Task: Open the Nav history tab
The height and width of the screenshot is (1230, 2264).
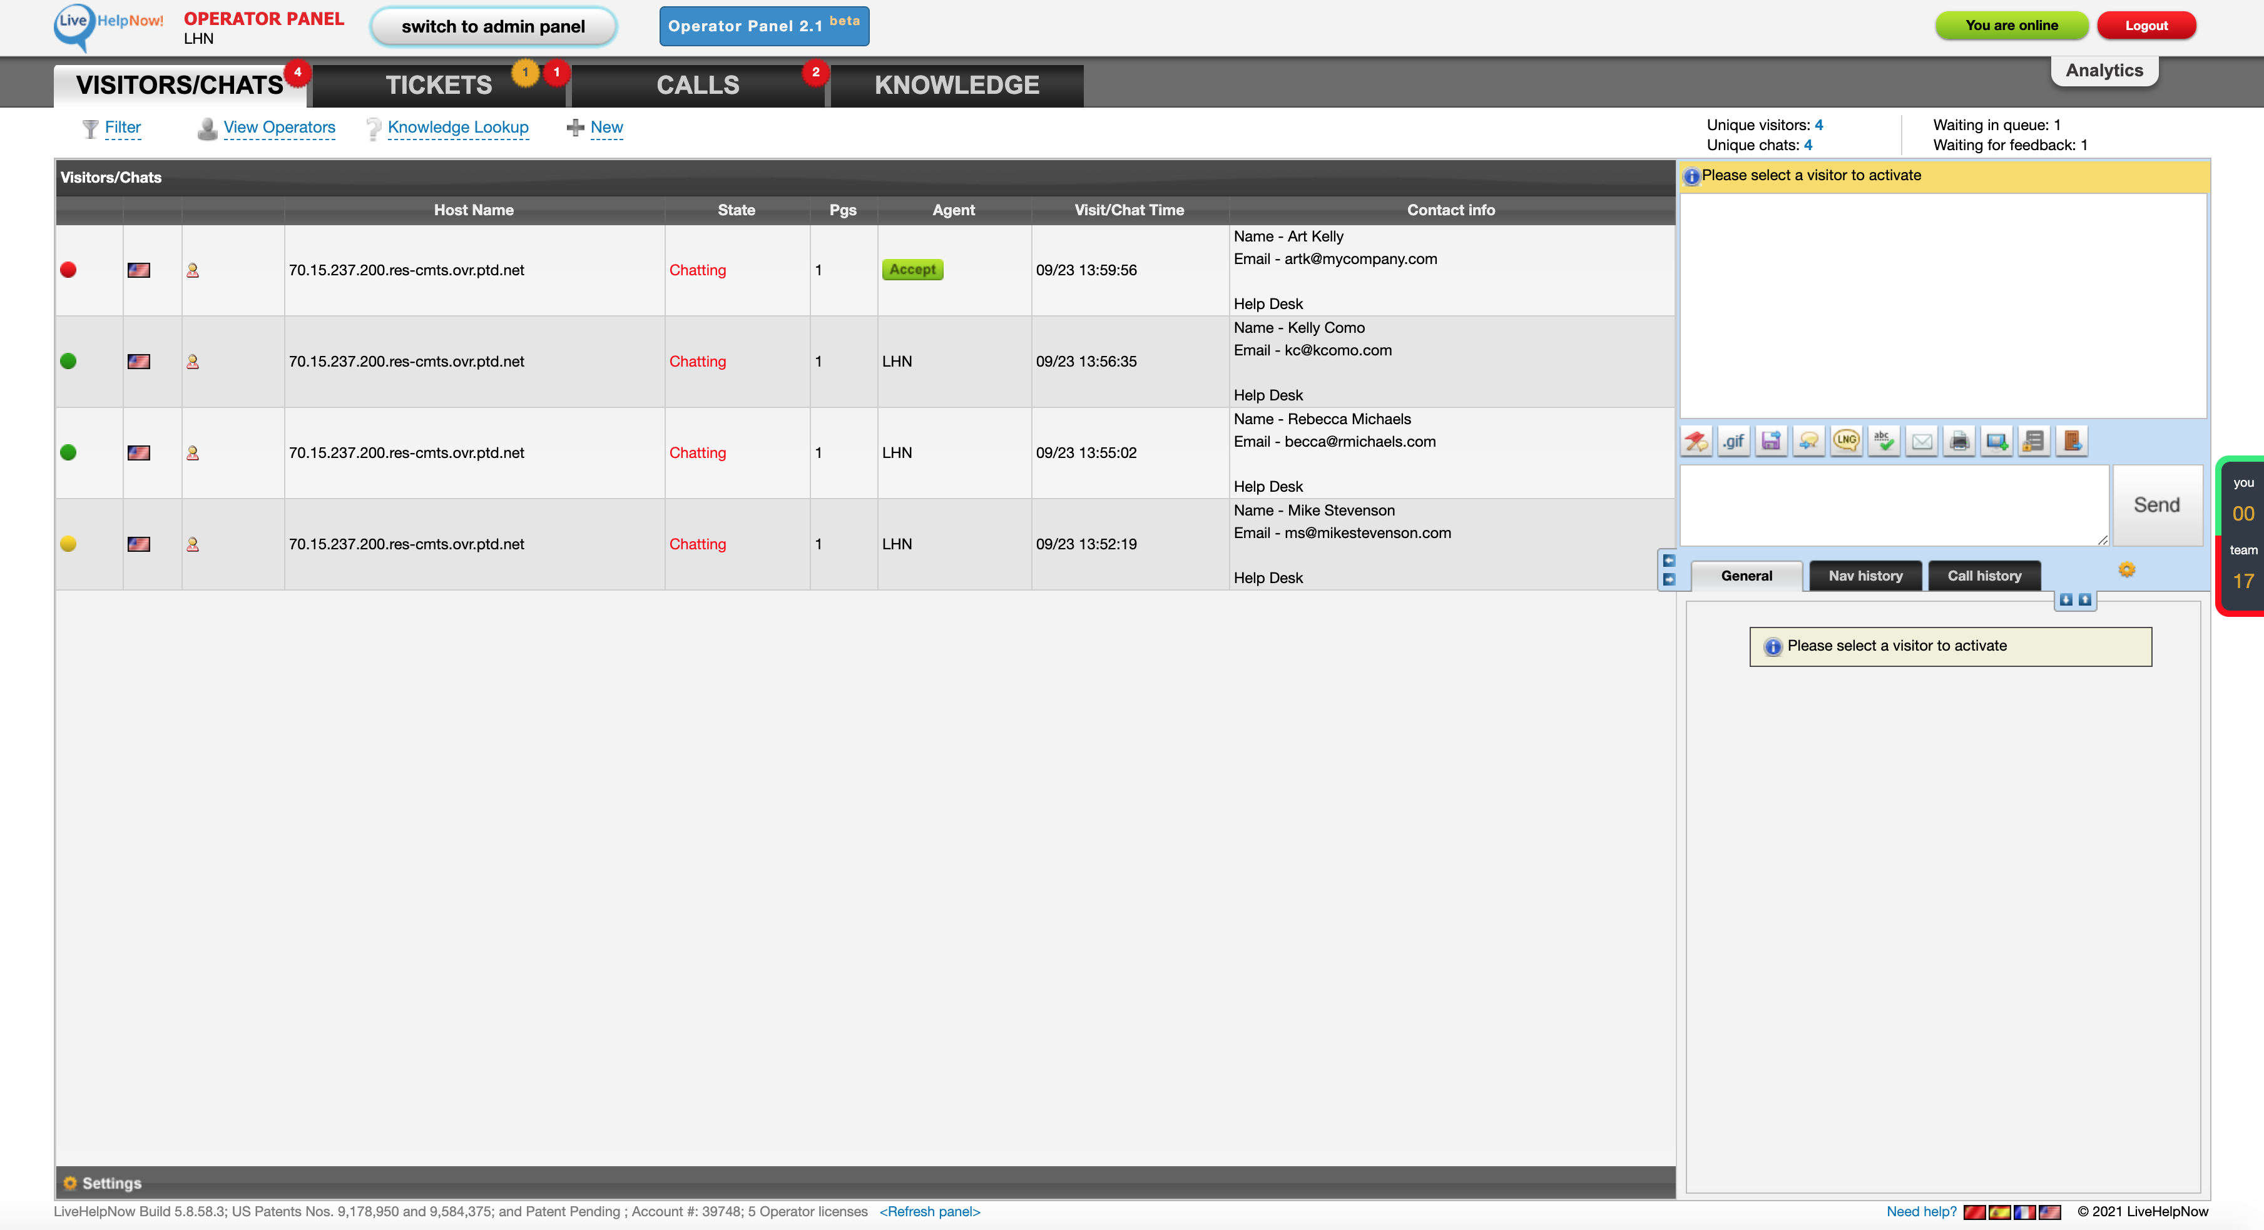Action: click(x=1865, y=576)
